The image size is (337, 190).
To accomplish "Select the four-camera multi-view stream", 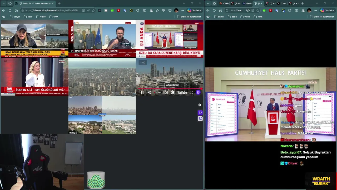I will click(102, 115).
